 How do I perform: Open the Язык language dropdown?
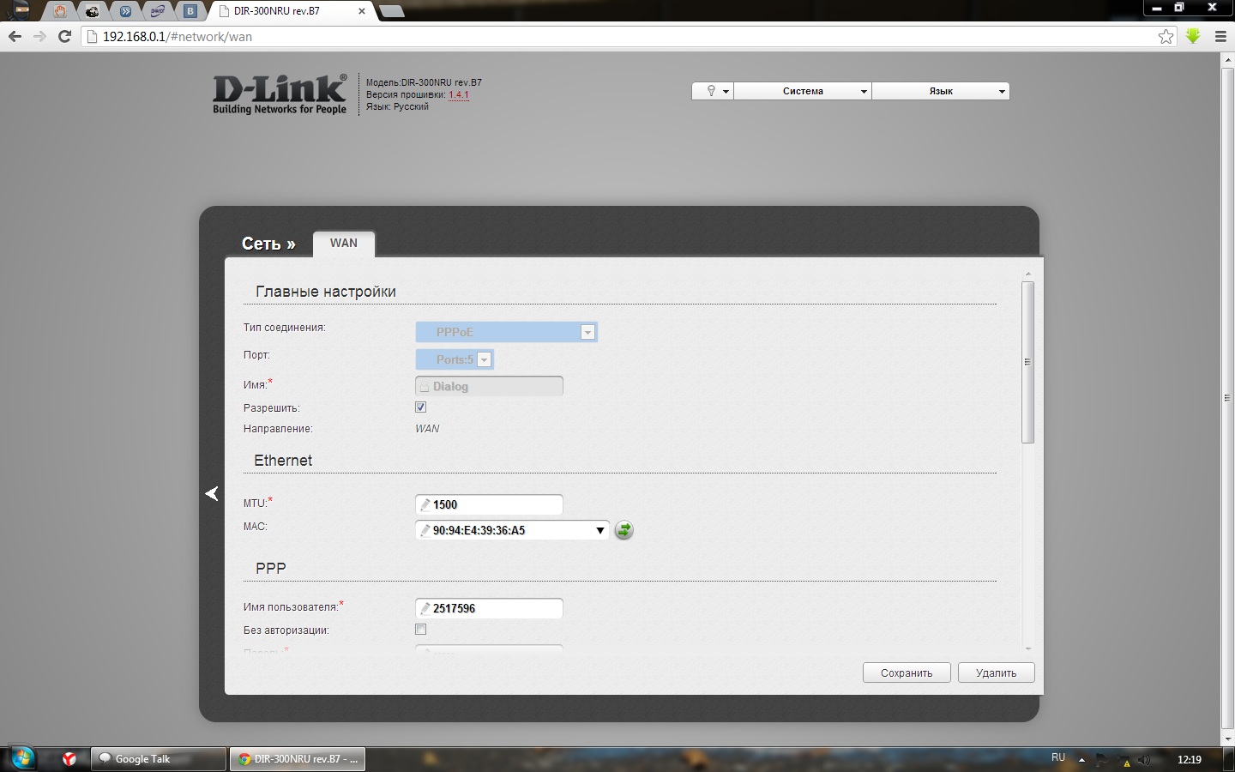click(941, 91)
